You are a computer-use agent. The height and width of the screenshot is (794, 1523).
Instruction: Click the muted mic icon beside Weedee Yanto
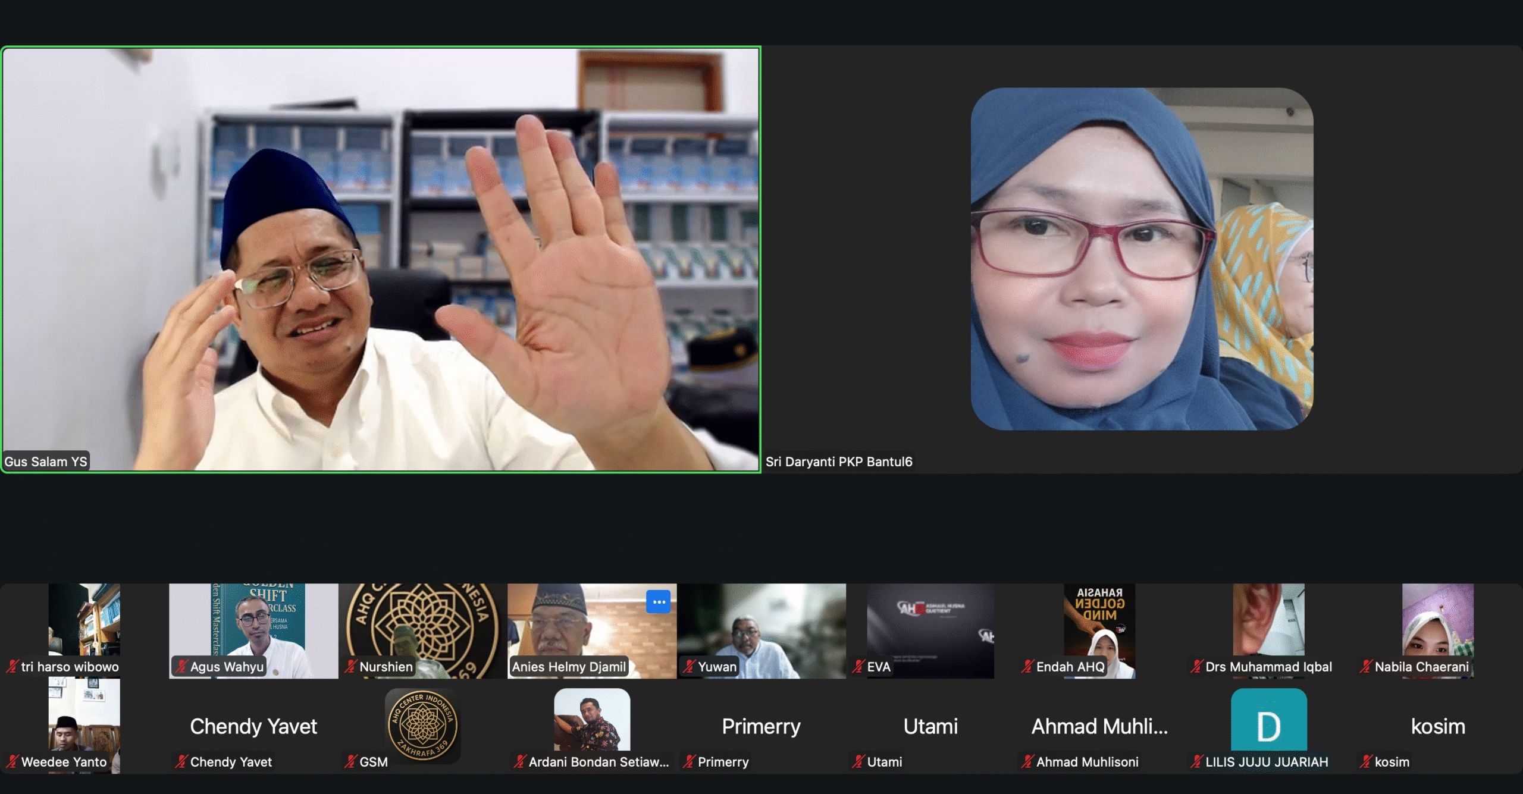[12, 762]
